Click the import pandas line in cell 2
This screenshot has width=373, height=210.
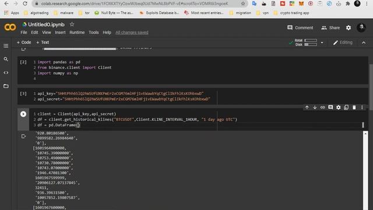coord(59,62)
